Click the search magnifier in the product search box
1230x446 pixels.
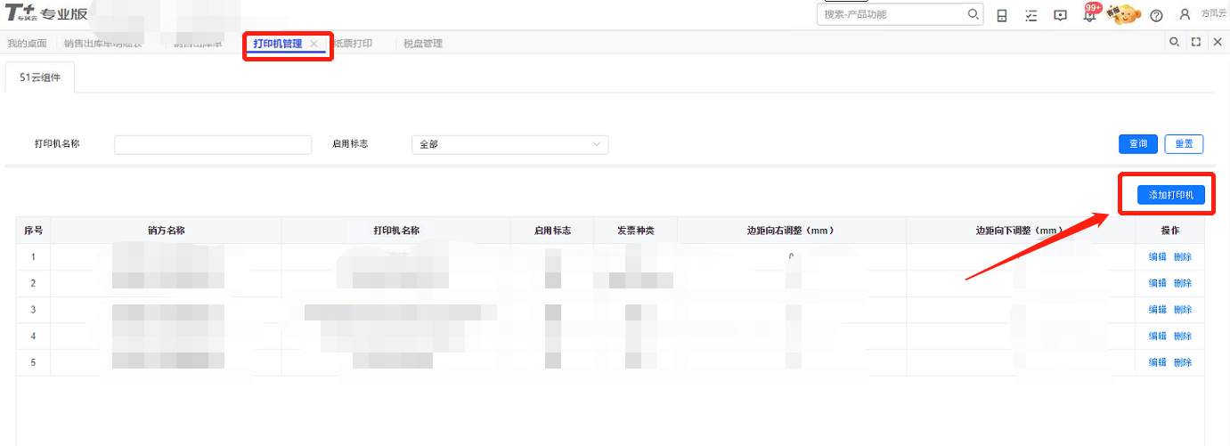(x=973, y=14)
